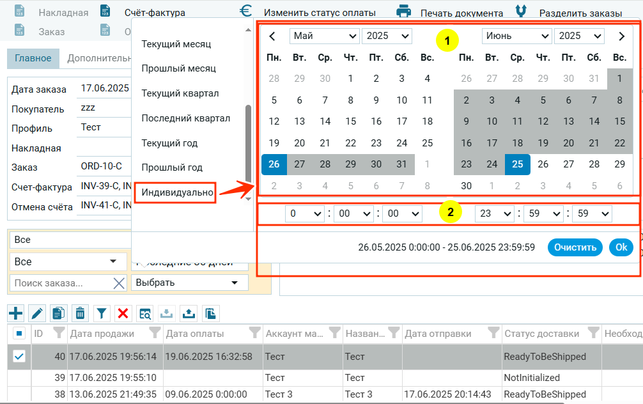Open the Май month dropdown
This screenshot has width=643, height=404.
pyautogui.click(x=324, y=36)
